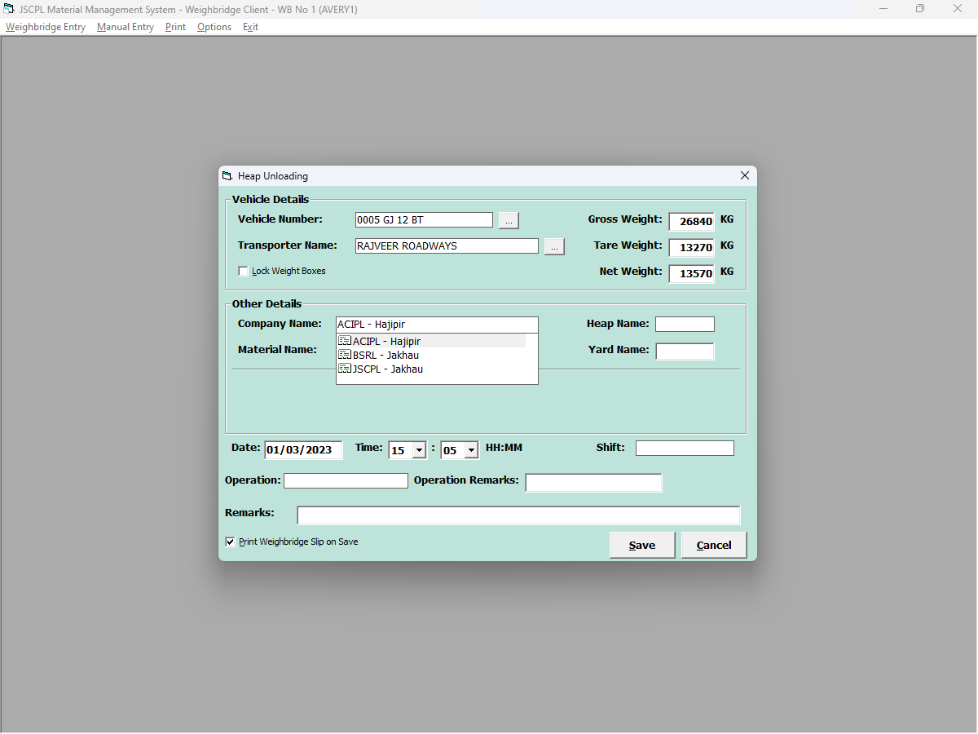
Task: Click the Remarks text box
Action: (518, 515)
